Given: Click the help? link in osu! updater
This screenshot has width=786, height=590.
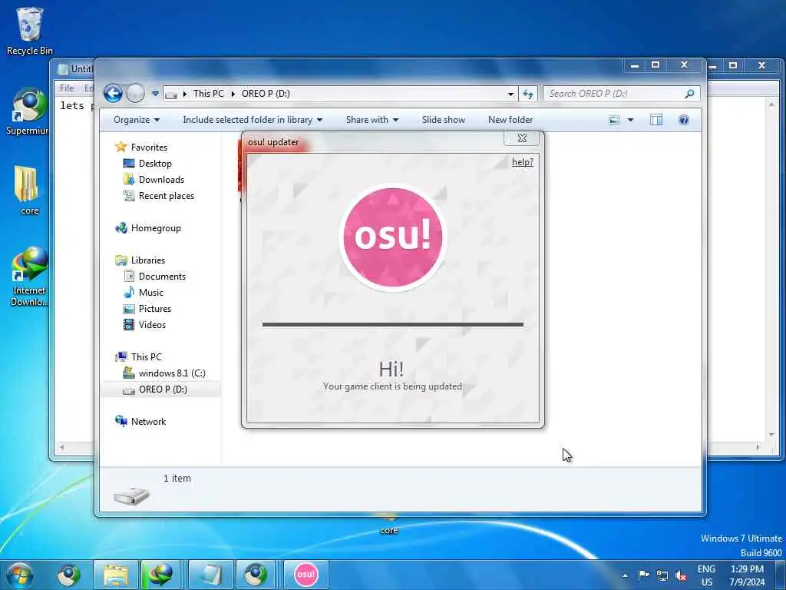Looking at the screenshot, I should pos(522,162).
